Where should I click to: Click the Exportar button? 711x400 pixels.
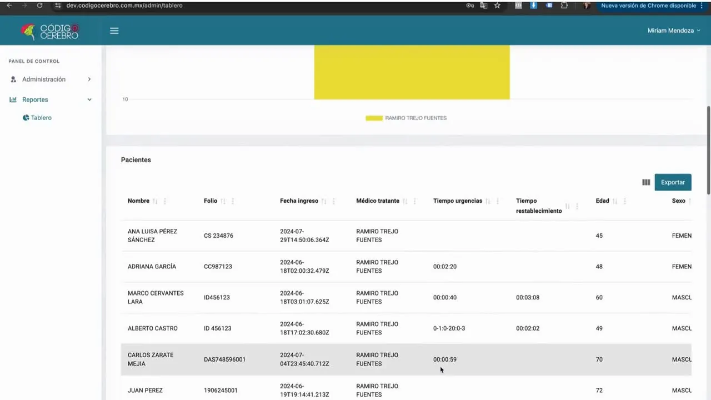[673, 182]
